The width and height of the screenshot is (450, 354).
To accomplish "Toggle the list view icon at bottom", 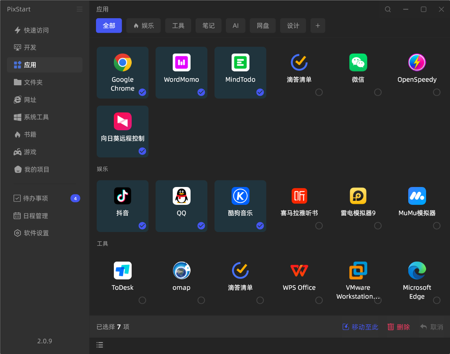I will pos(100,345).
